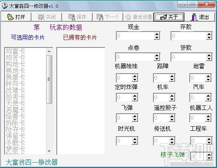Increase 机器娃娃 count with up arrow
Image resolution: width=217 pixels, height=168 pixels.
[x=135, y=76]
